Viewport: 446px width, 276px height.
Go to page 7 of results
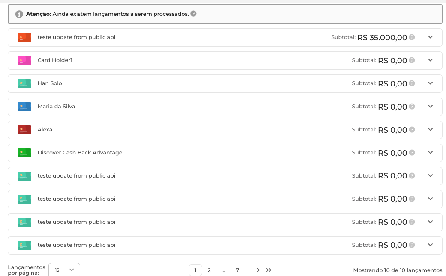point(237,270)
